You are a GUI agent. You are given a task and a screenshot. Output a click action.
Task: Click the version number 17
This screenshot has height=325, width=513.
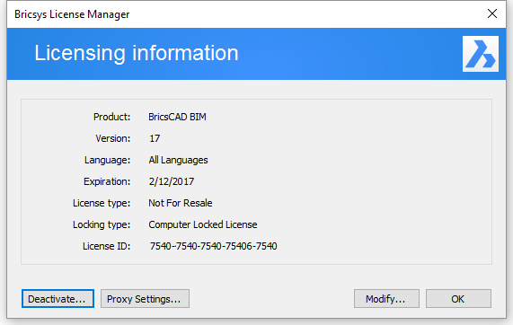[155, 138]
